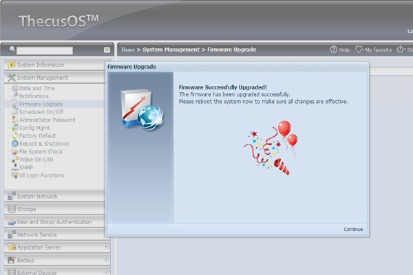Click the Firmware Upgrade sidebar icon
This screenshot has height=275, width=413.
pyautogui.click(x=15, y=104)
